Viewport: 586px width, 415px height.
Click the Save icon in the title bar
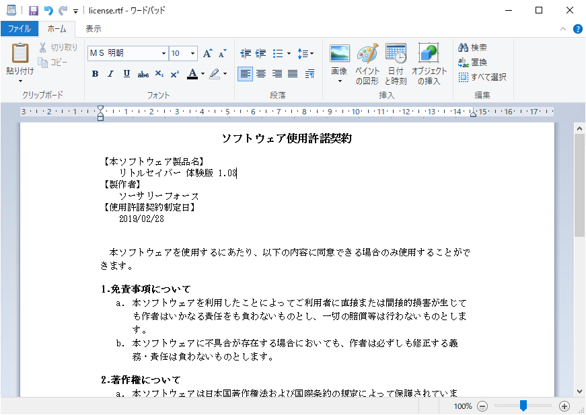click(34, 11)
